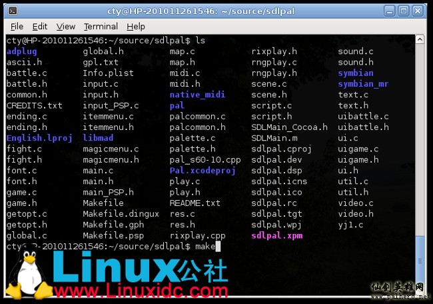
Task: Open the Help menu
Action: pyautogui.click(x=135, y=26)
